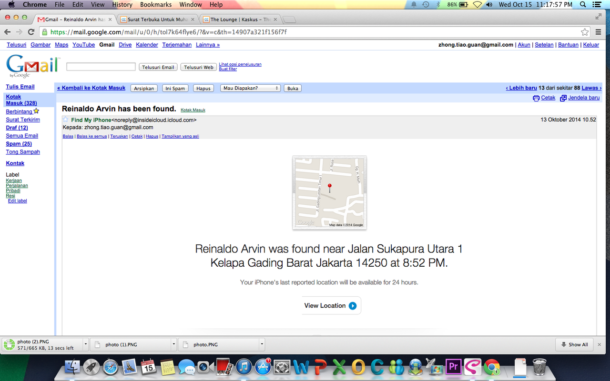Image resolution: width=610 pixels, height=381 pixels.
Task: Open Calendar in the dock
Action: point(149,367)
